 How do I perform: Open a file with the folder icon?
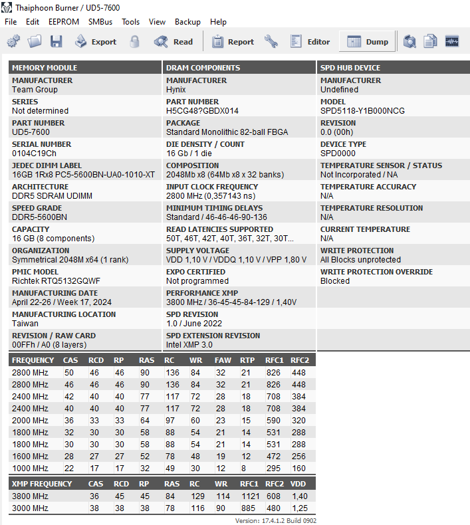(35, 41)
